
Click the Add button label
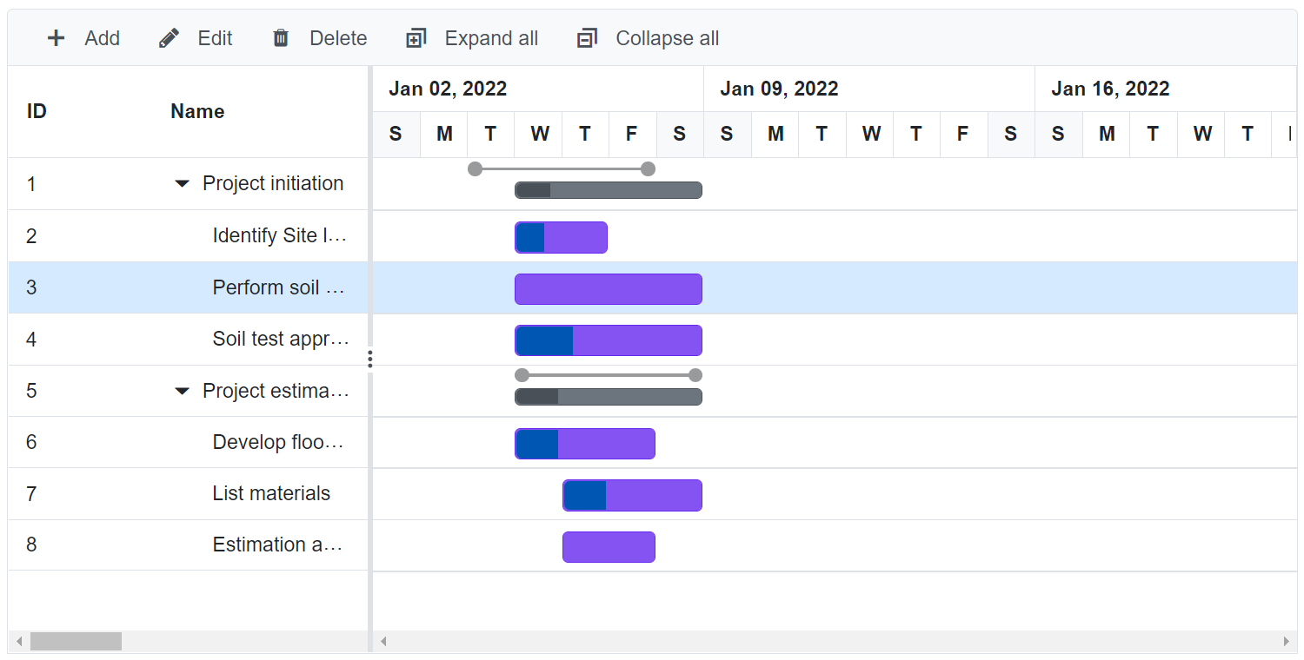click(103, 38)
